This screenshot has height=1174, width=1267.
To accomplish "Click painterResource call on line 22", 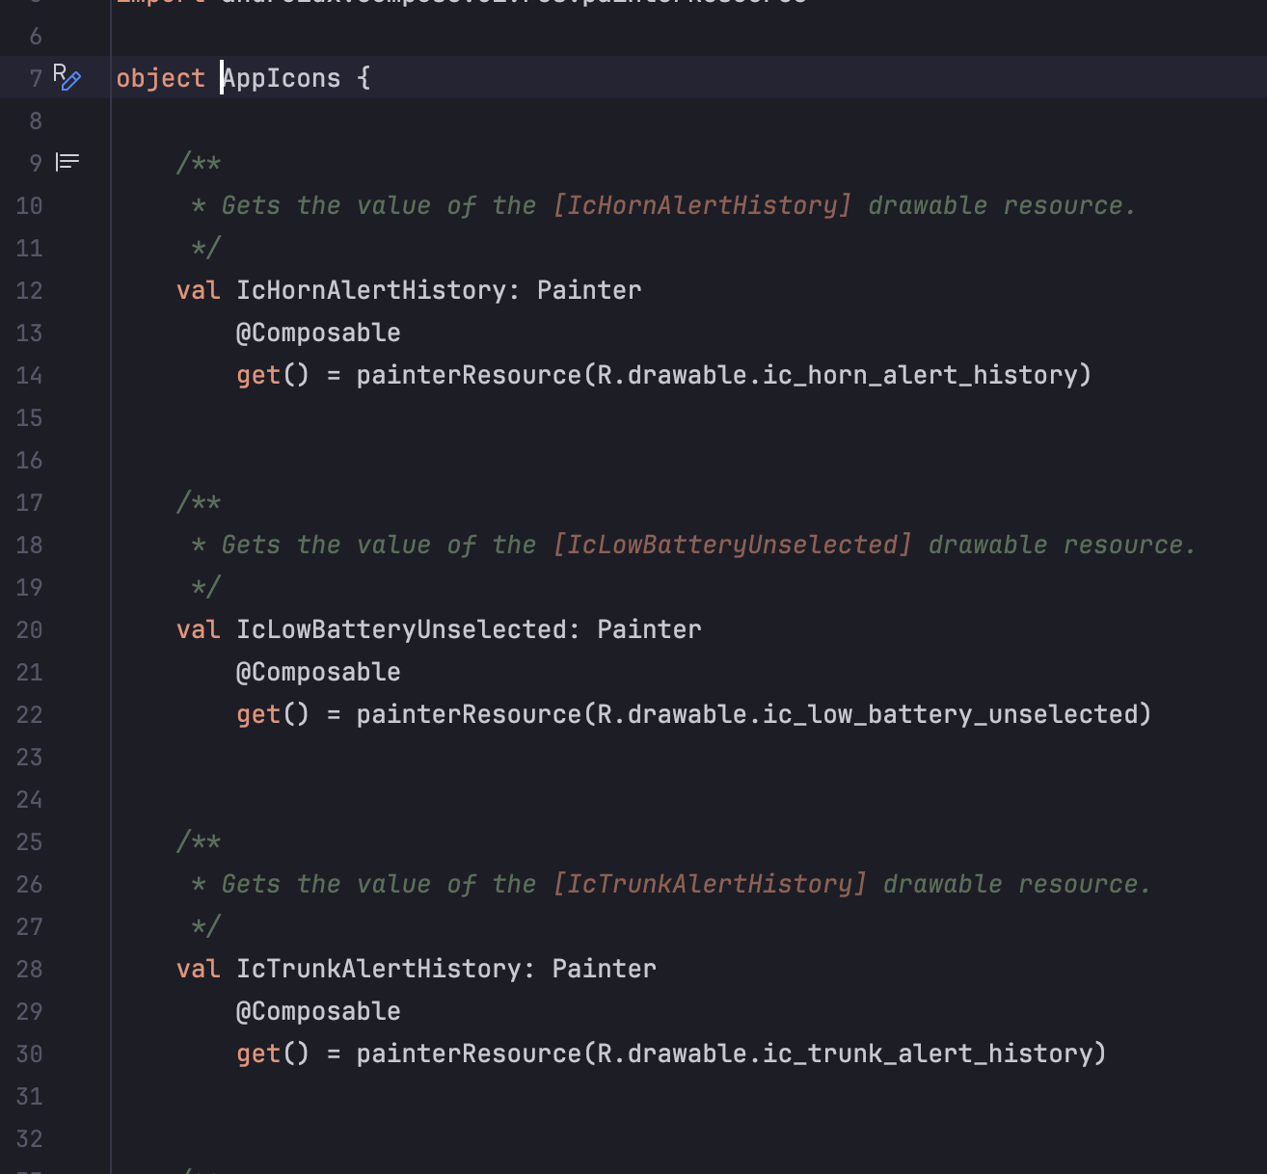I will coord(469,714).
